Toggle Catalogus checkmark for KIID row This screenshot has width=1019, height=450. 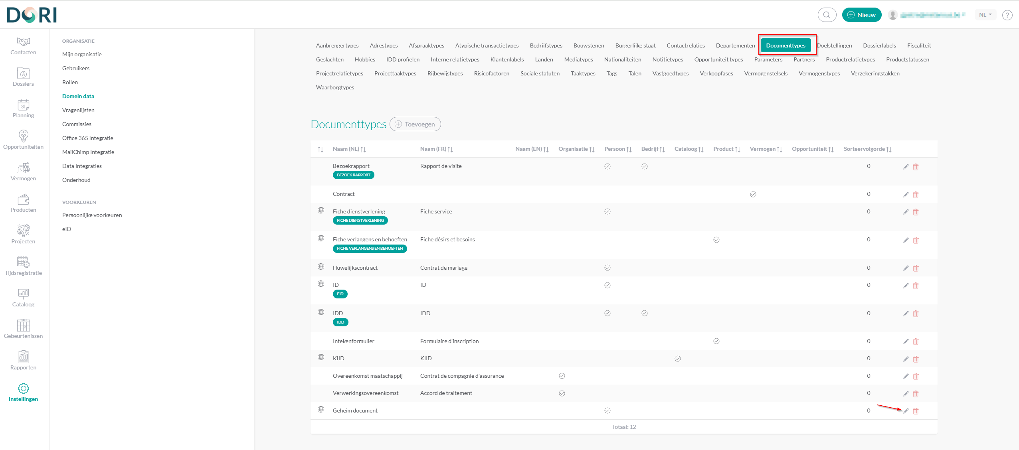677,359
